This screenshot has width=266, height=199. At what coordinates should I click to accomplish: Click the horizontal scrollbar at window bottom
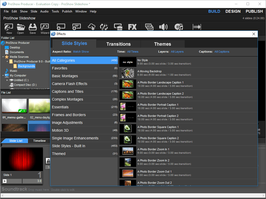pos(133,196)
